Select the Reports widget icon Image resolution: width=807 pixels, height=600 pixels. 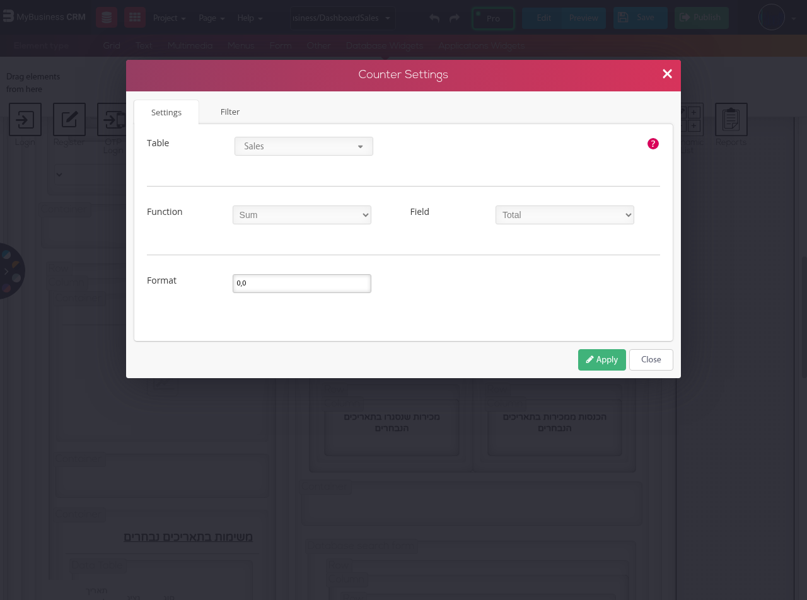coord(731,120)
